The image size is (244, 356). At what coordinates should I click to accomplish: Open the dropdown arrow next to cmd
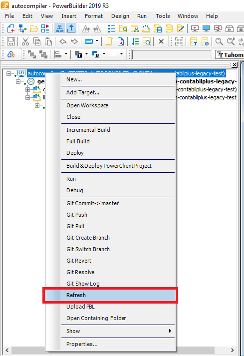click(x=97, y=41)
